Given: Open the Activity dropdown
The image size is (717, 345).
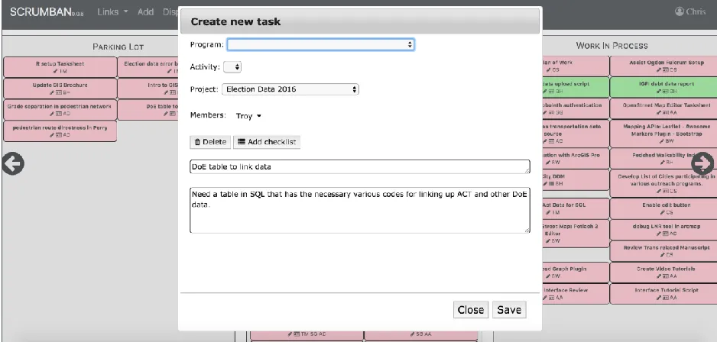Looking at the screenshot, I should pos(232,67).
